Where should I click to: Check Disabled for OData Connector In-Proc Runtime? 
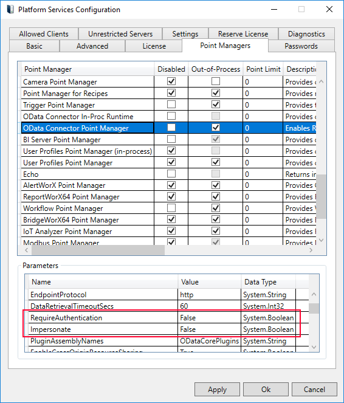(x=171, y=116)
